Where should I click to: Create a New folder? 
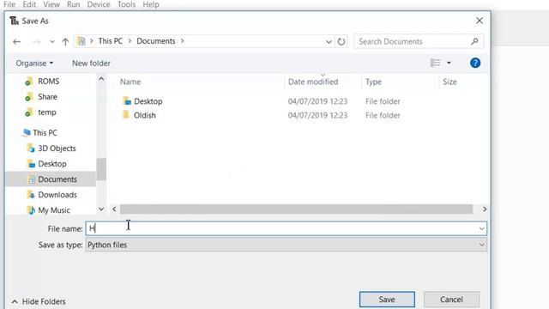91,63
